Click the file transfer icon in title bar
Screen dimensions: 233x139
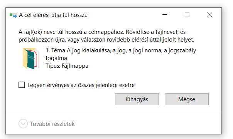pyautogui.click(x=13, y=15)
